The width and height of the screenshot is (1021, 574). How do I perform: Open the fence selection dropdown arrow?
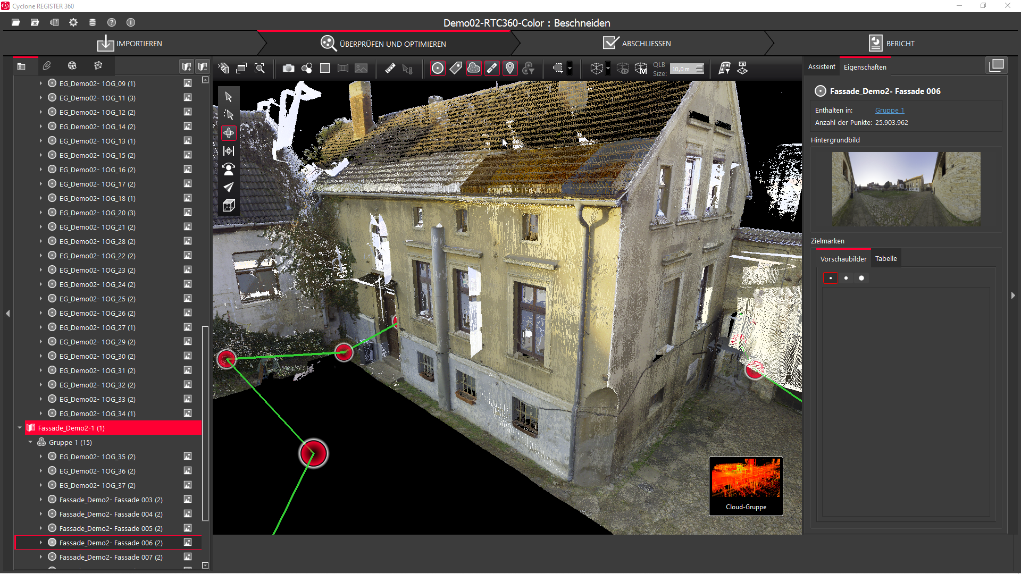[x=570, y=69]
